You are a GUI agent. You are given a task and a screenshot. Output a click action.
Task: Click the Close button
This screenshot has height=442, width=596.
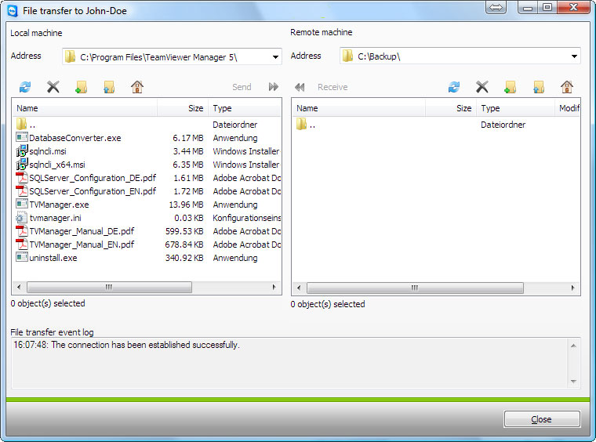pos(542,419)
